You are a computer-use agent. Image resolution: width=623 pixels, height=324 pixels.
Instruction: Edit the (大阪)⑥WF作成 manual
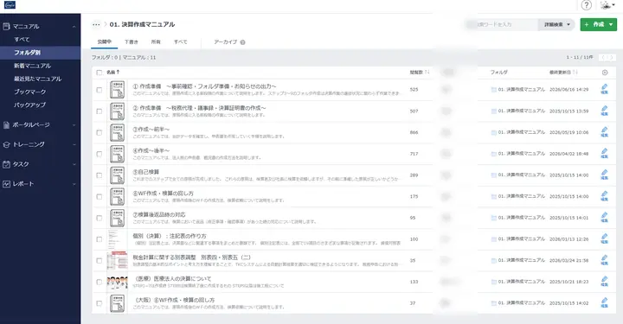pyautogui.click(x=604, y=303)
